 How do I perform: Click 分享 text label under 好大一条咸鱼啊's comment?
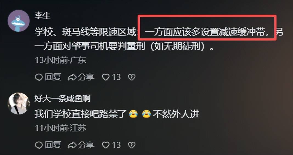[86, 145]
